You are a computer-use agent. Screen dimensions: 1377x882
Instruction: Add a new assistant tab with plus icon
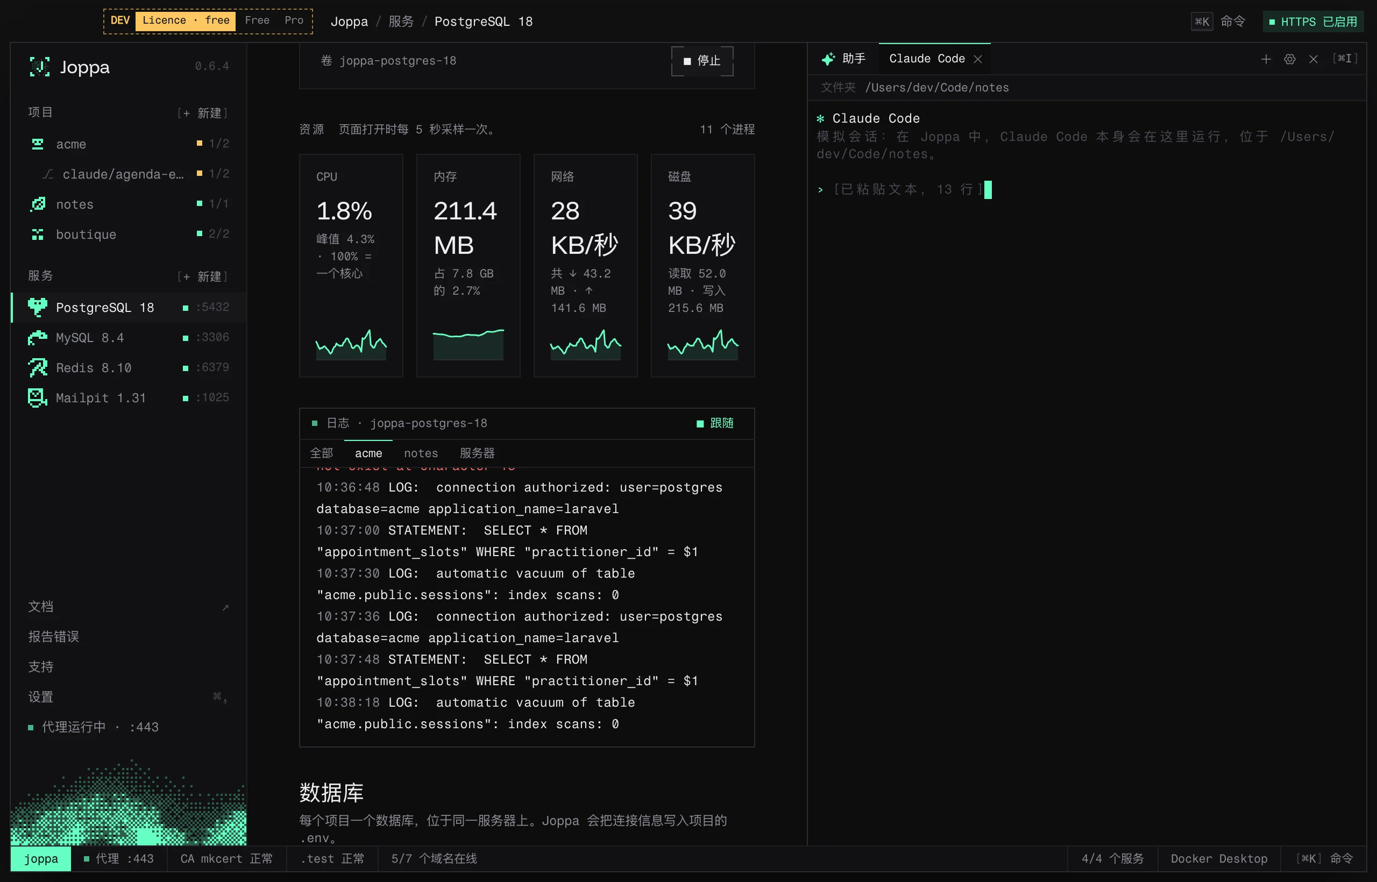point(1266,59)
